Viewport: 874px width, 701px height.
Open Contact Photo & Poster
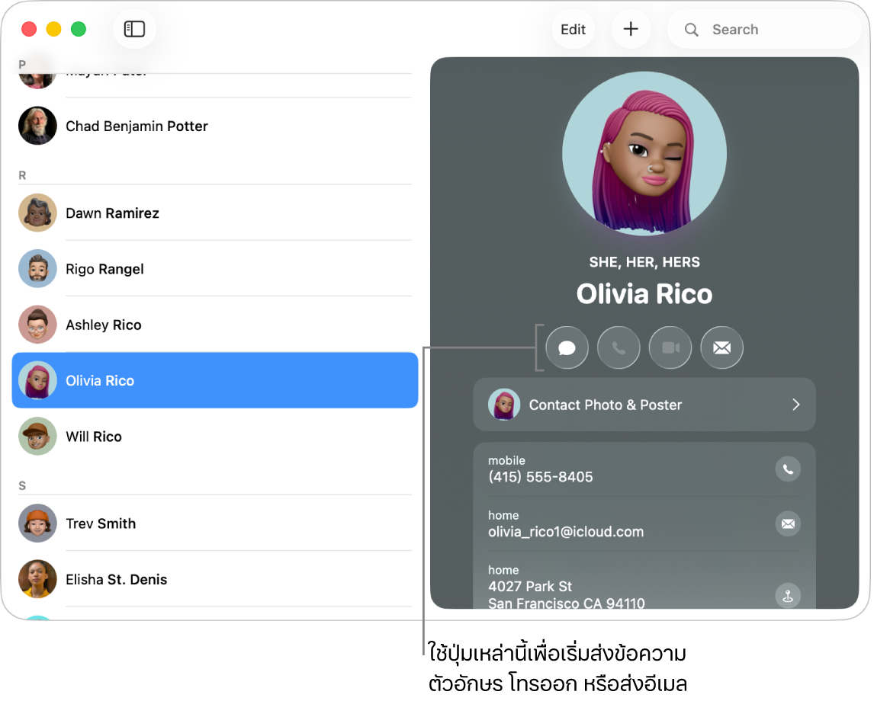point(644,405)
